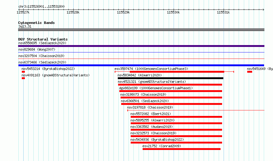Select red bar under nsv3232573
Viewport: 273px width, 161px height.
pyautogui.click(x=176, y=136)
